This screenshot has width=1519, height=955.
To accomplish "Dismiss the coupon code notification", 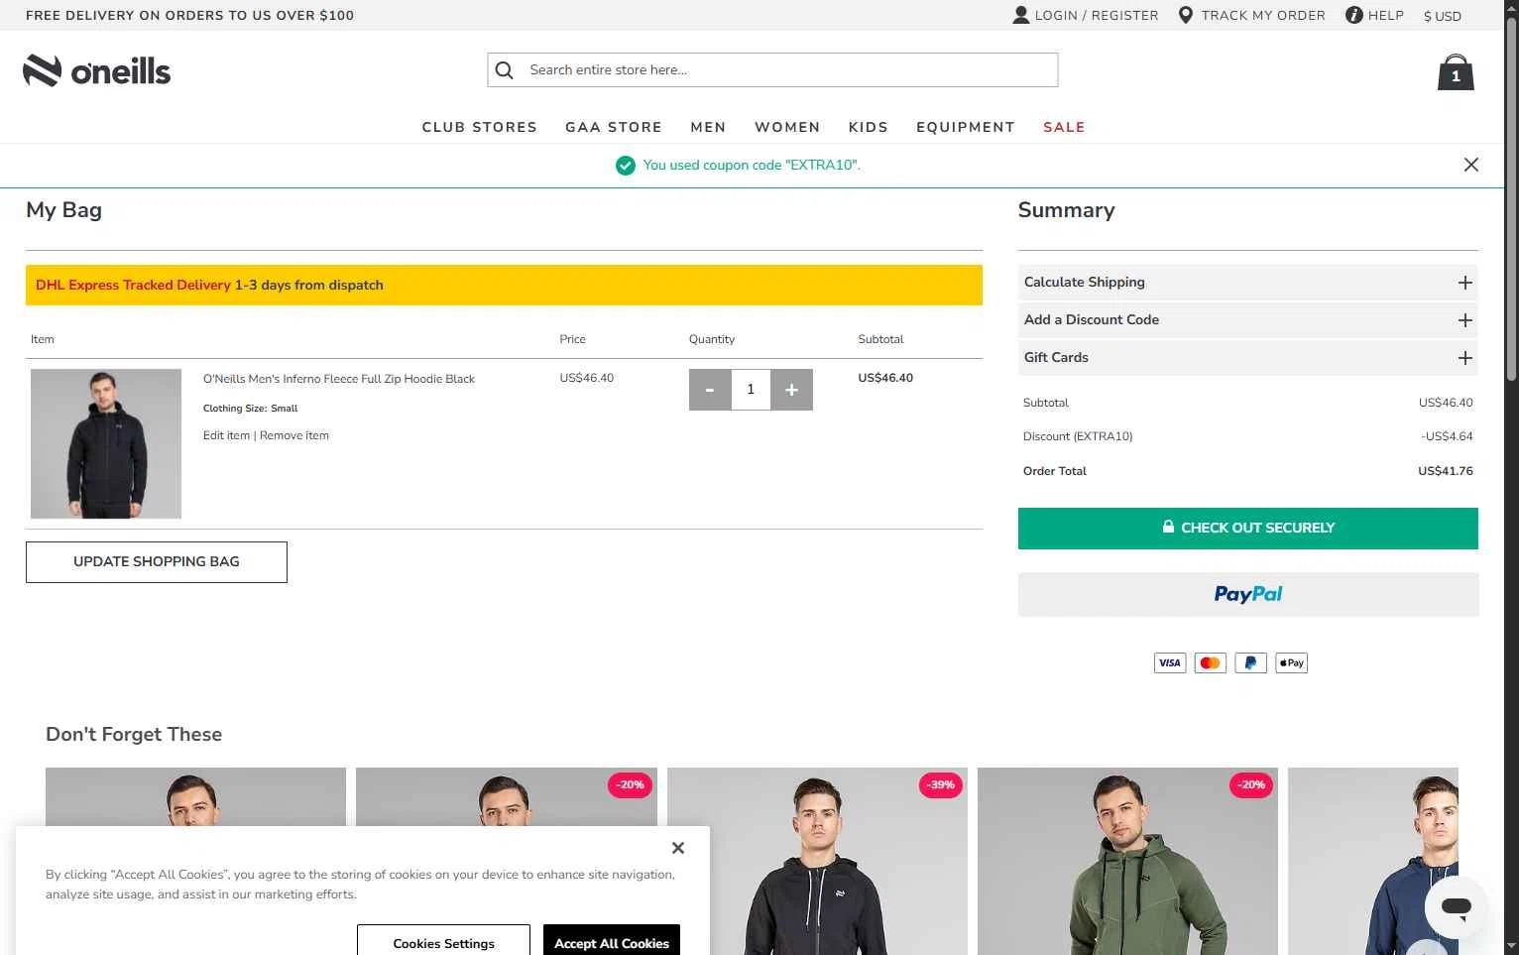I will point(1471,165).
